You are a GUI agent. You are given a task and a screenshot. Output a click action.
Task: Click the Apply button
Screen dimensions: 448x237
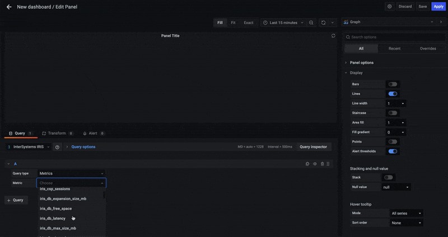click(438, 7)
